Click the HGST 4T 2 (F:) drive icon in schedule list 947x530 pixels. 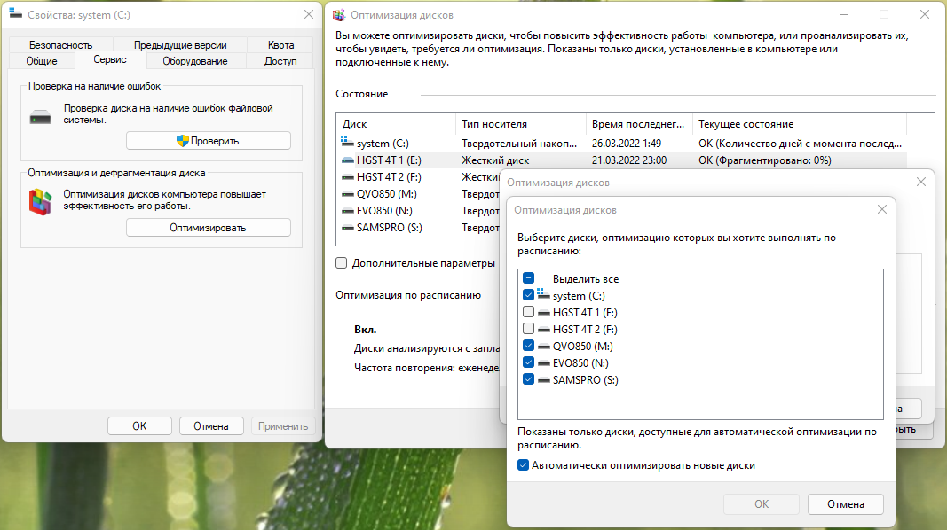543,329
